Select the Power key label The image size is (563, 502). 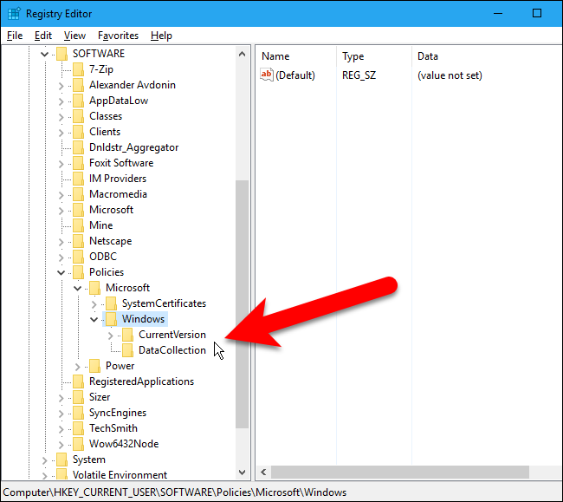tap(120, 366)
